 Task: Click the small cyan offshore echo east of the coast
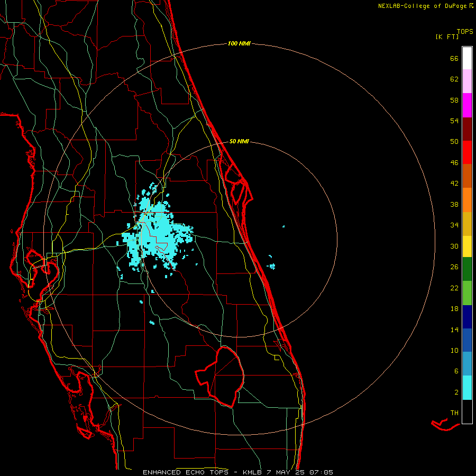[272, 266]
